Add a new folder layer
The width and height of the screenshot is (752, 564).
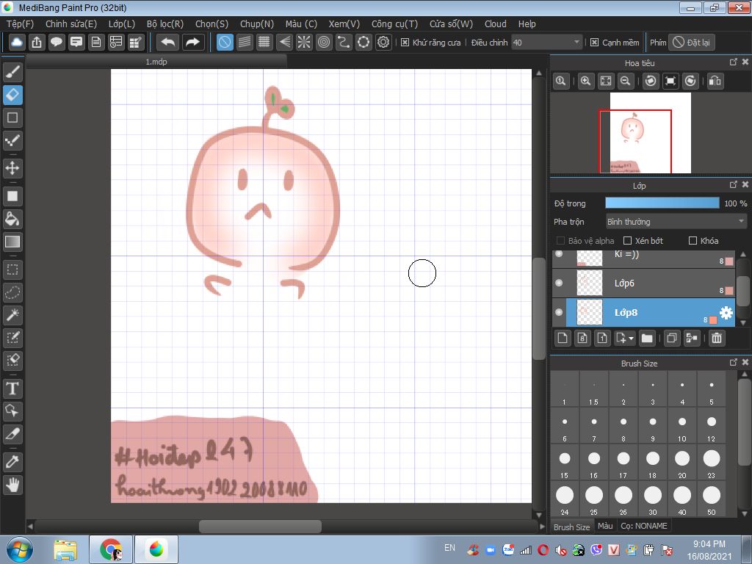(647, 338)
